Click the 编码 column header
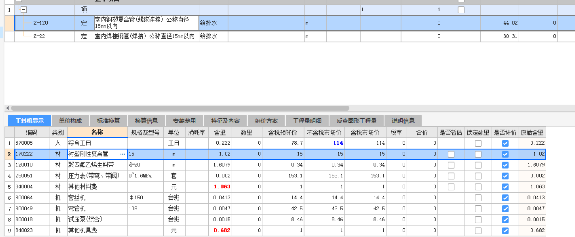 32,132
